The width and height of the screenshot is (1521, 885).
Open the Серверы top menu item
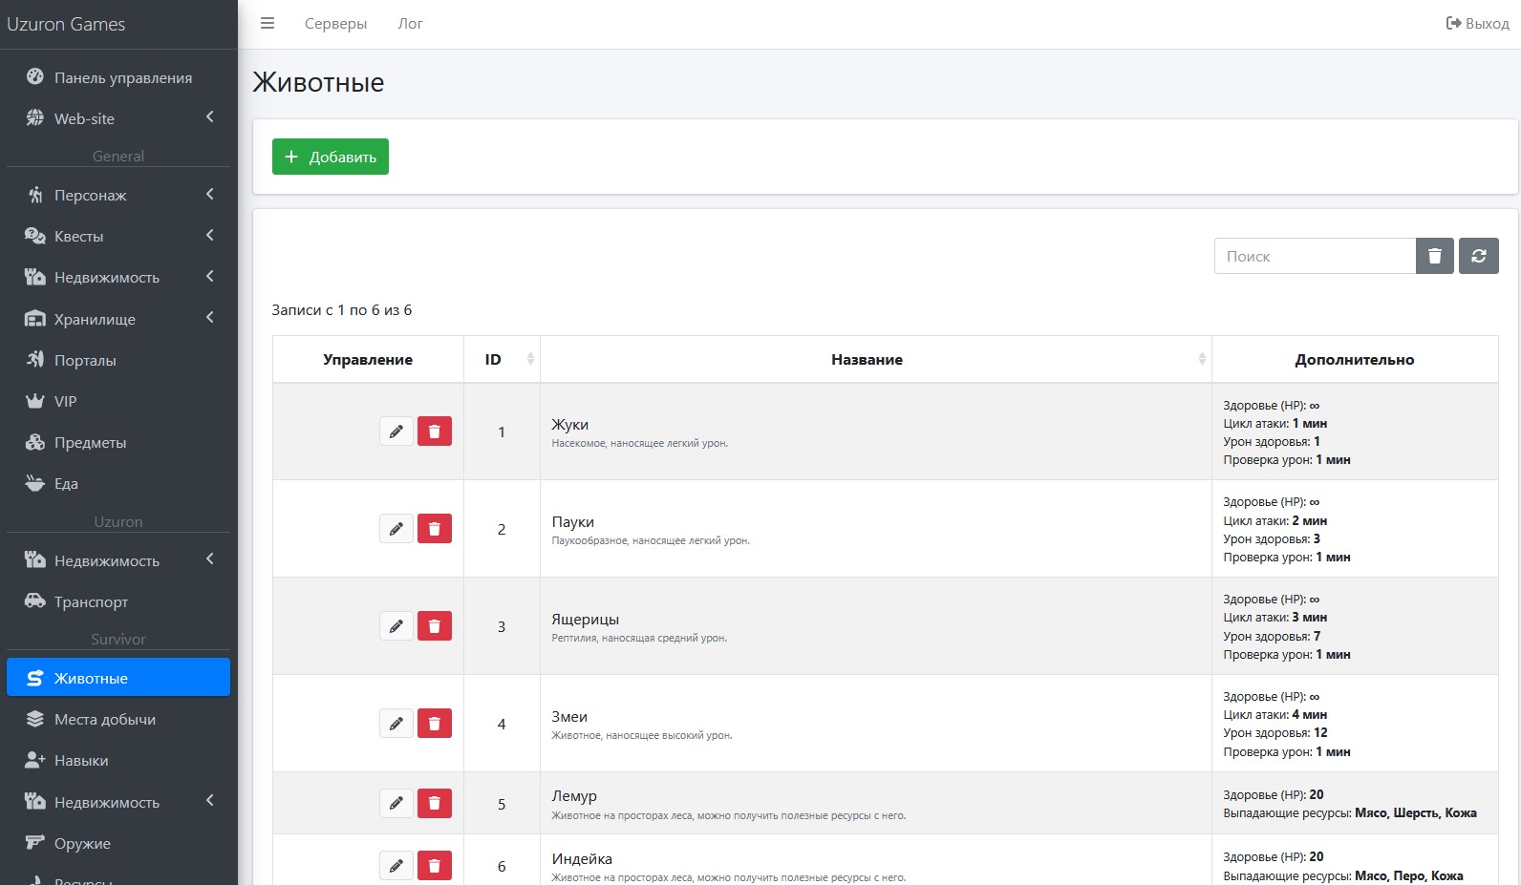(x=335, y=24)
